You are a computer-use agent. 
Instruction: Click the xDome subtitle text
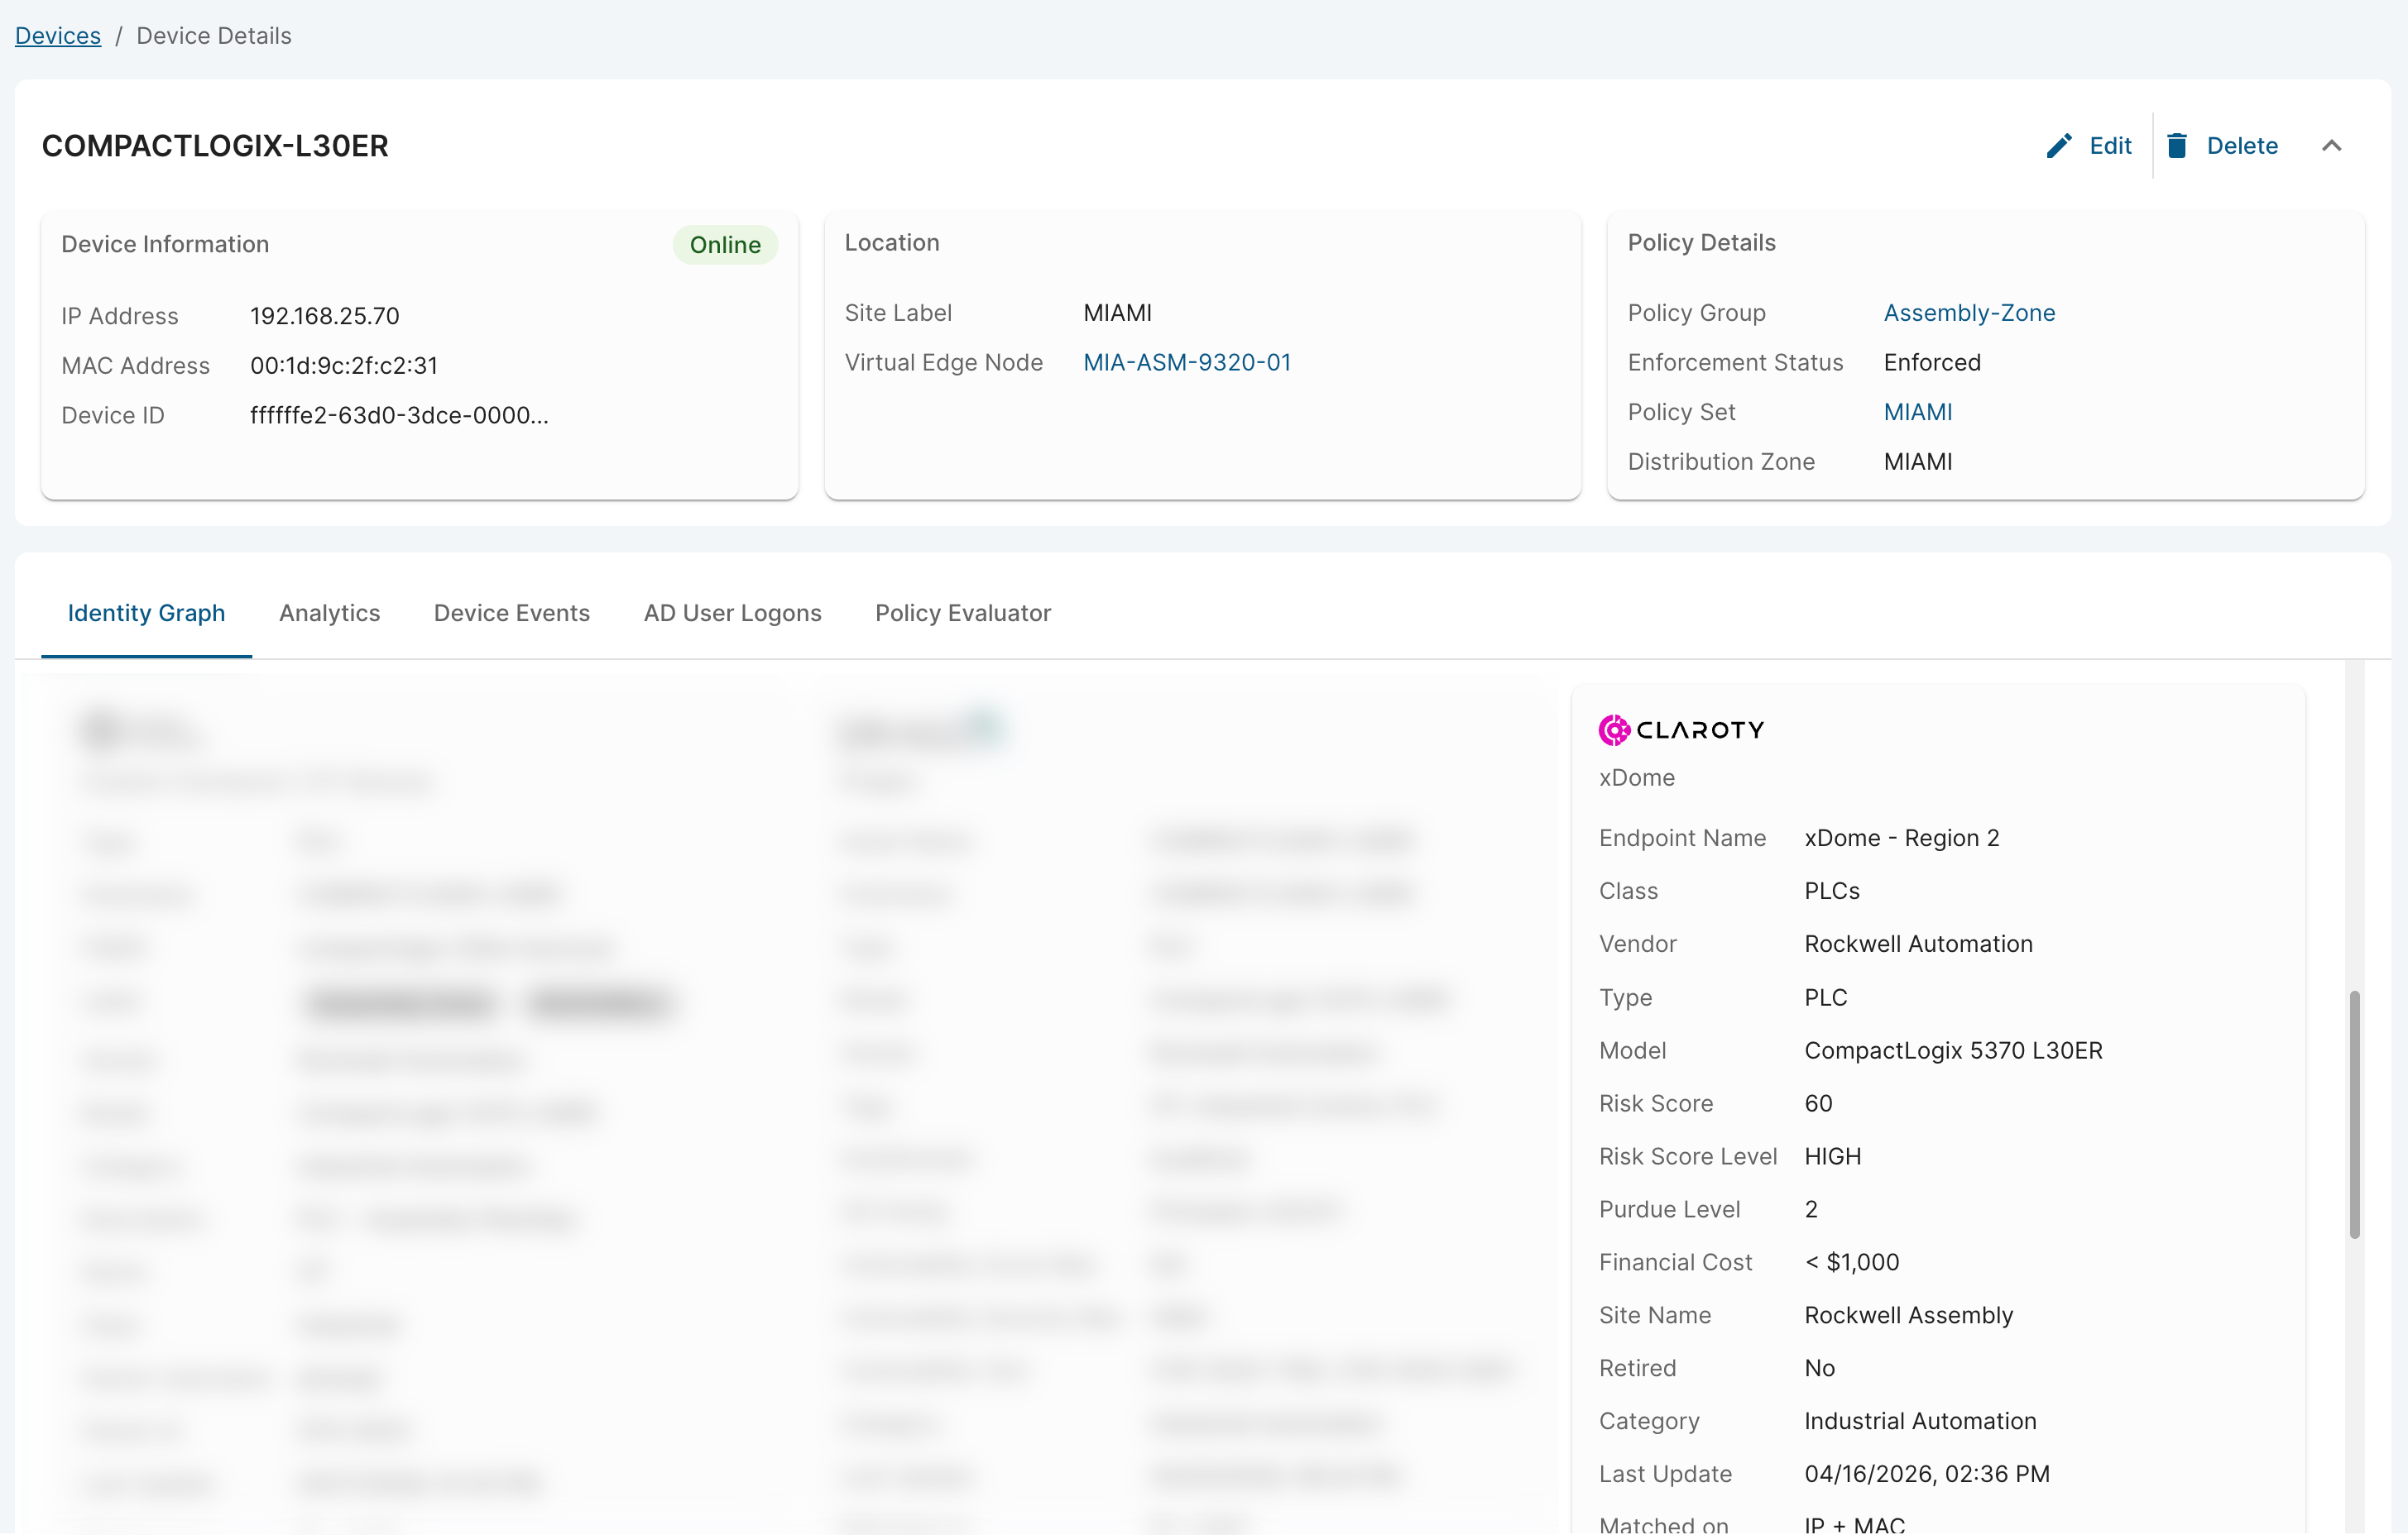[1636, 777]
